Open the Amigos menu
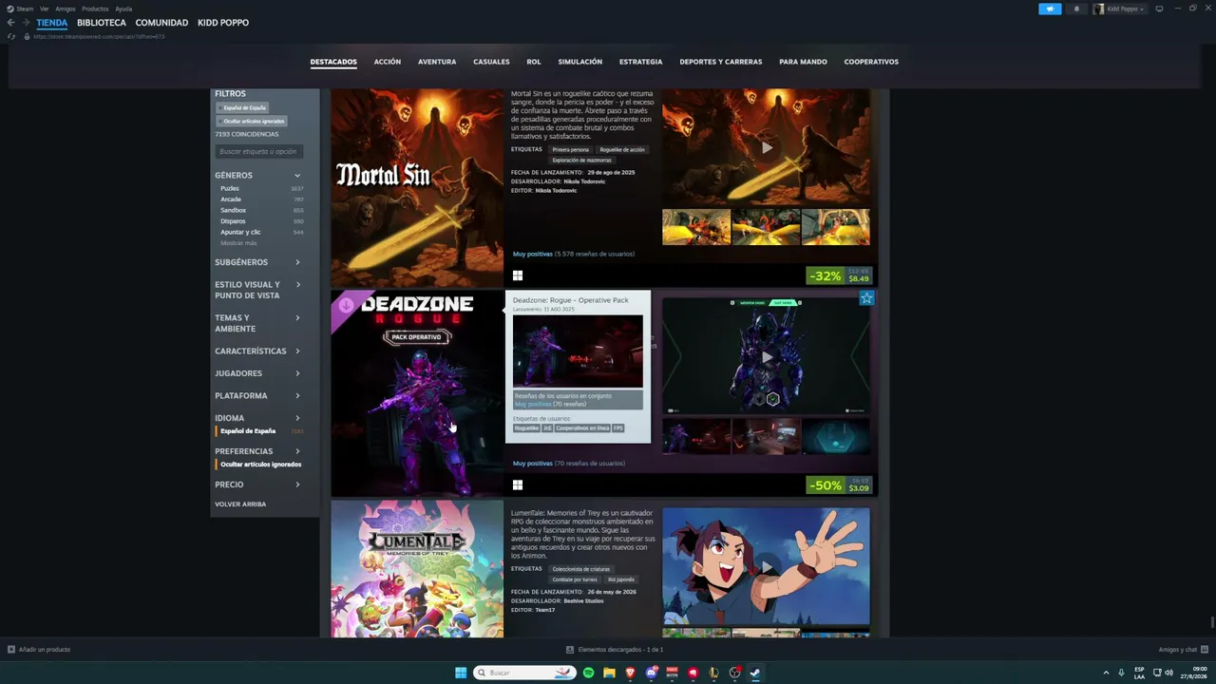Image resolution: width=1216 pixels, height=684 pixels. [x=66, y=9]
